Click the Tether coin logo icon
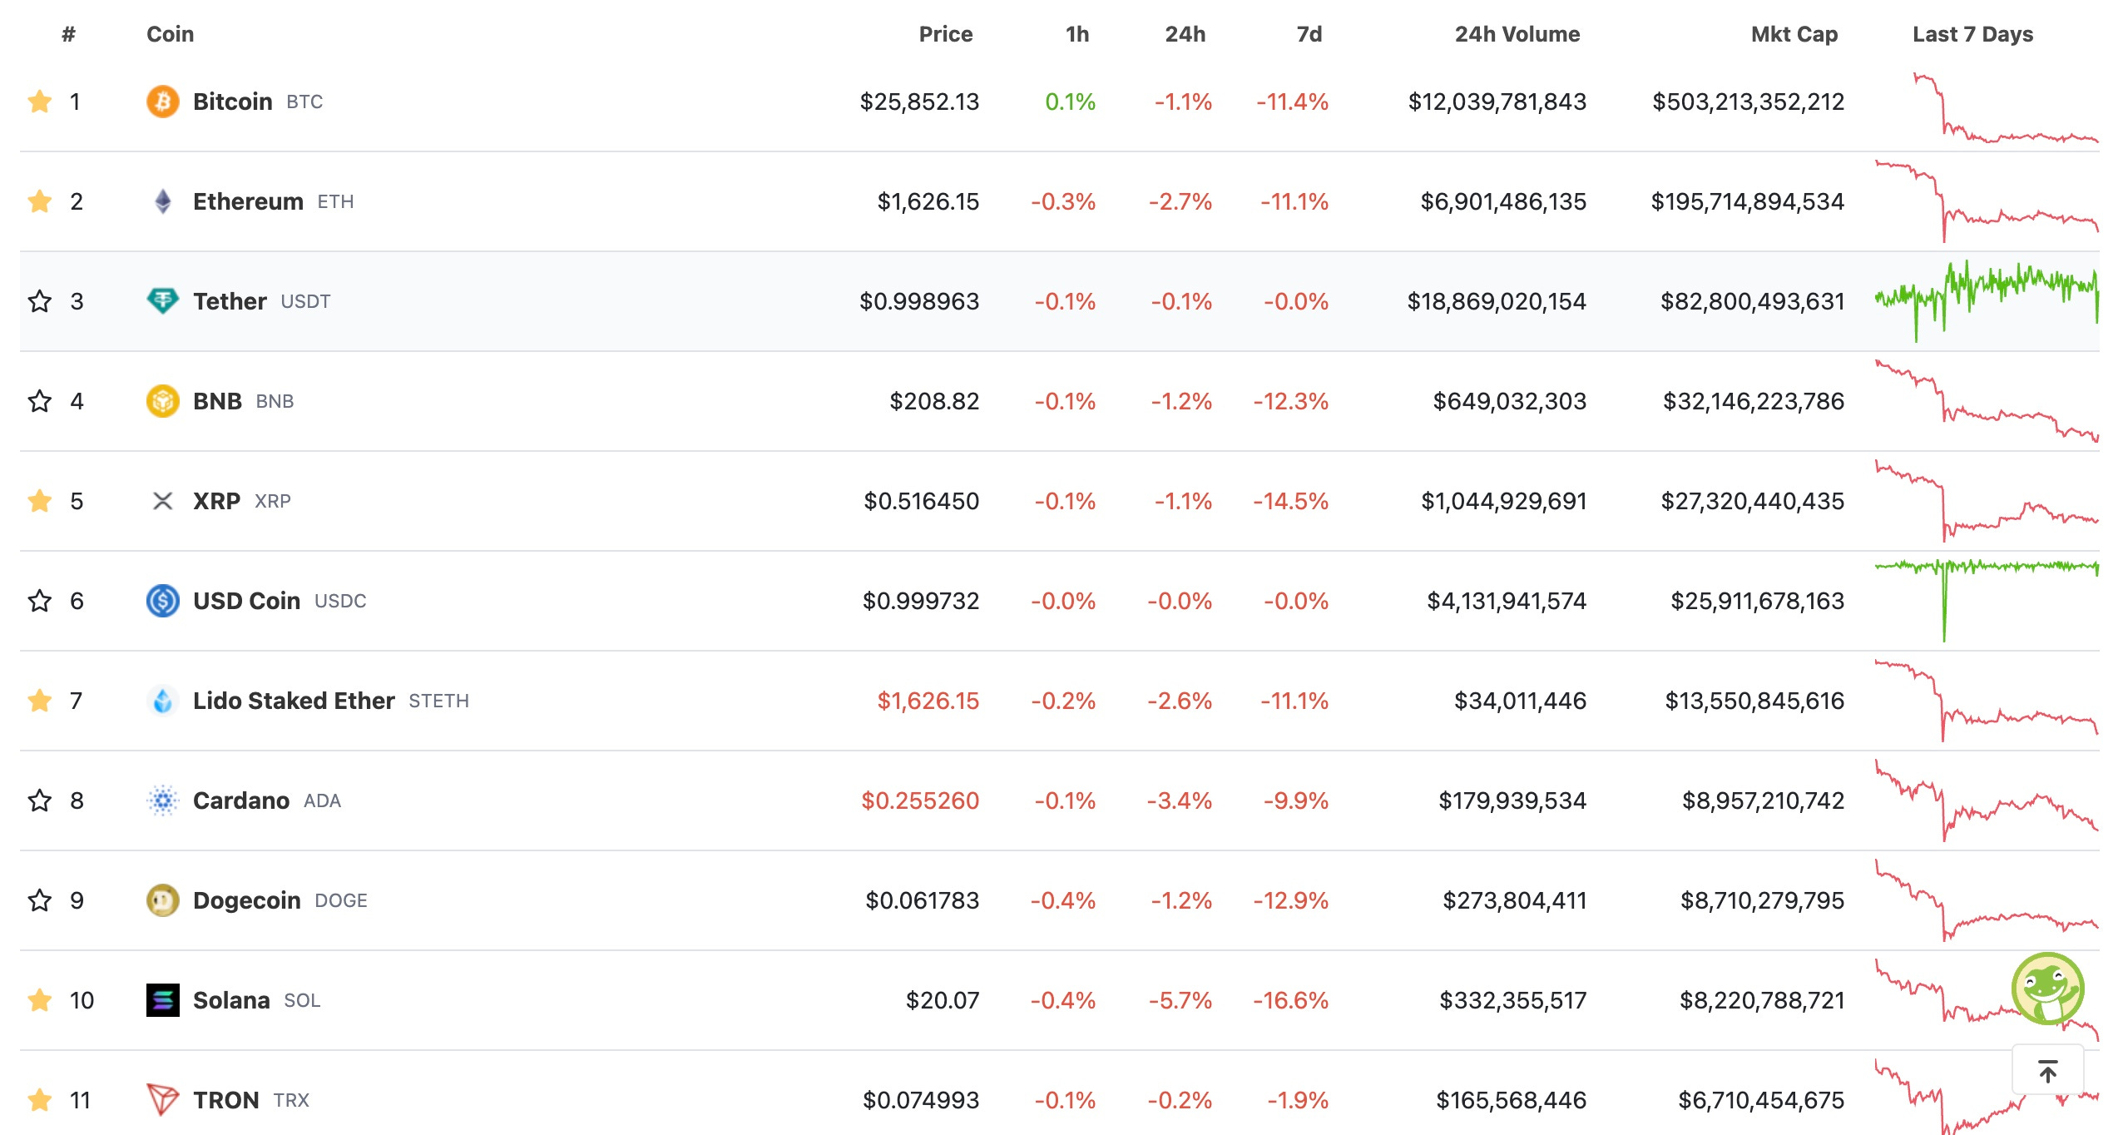Image resolution: width=2123 pixels, height=1135 pixels. click(163, 301)
